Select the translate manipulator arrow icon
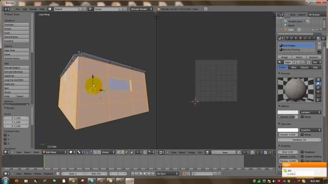Screen dimensions: 328x184 click(91, 152)
